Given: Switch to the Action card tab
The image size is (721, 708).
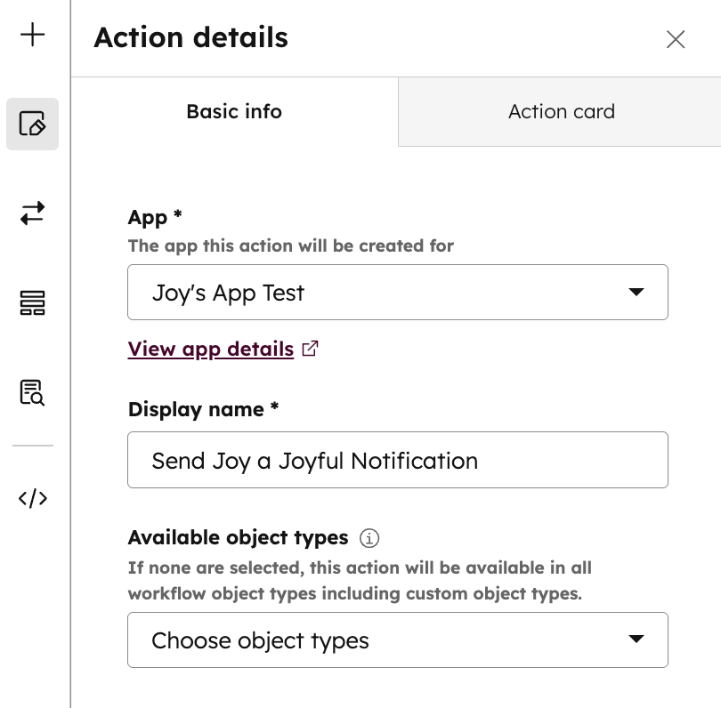Looking at the screenshot, I should coord(561,112).
